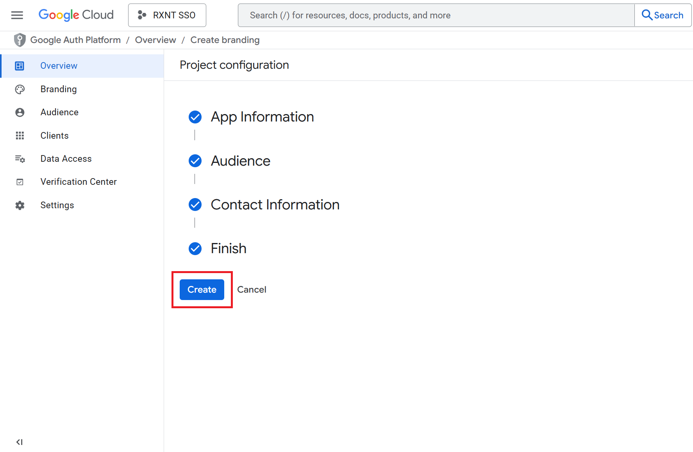Open the RXNT SSO project picker
Viewport: 693px width, 452px height.
click(x=167, y=15)
